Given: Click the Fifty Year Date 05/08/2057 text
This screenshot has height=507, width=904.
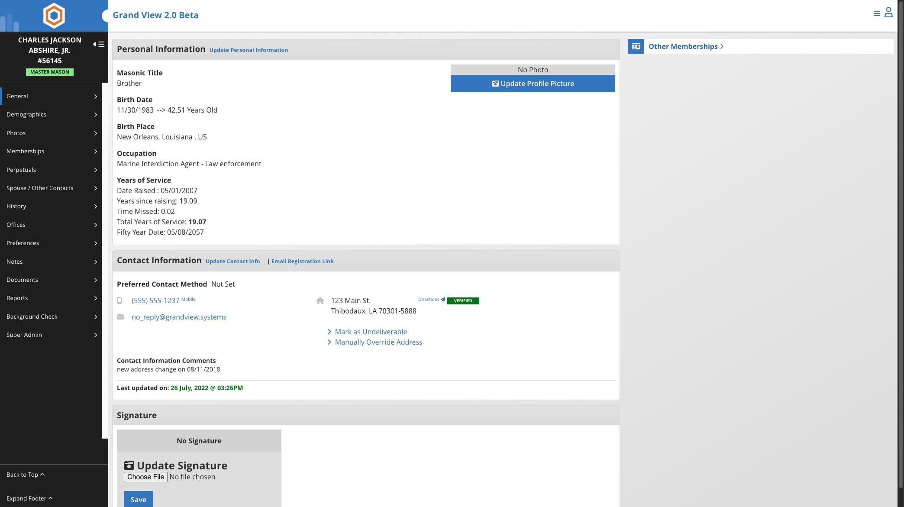Looking at the screenshot, I should (x=160, y=232).
